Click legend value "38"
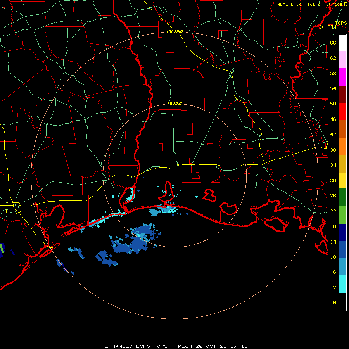 [333, 150]
